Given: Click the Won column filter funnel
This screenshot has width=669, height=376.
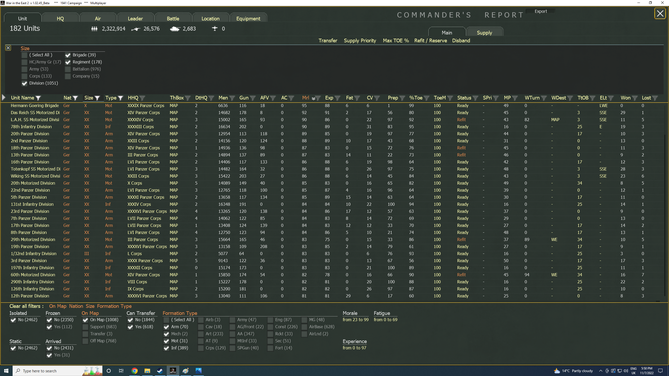Looking at the screenshot, I should [635, 98].
